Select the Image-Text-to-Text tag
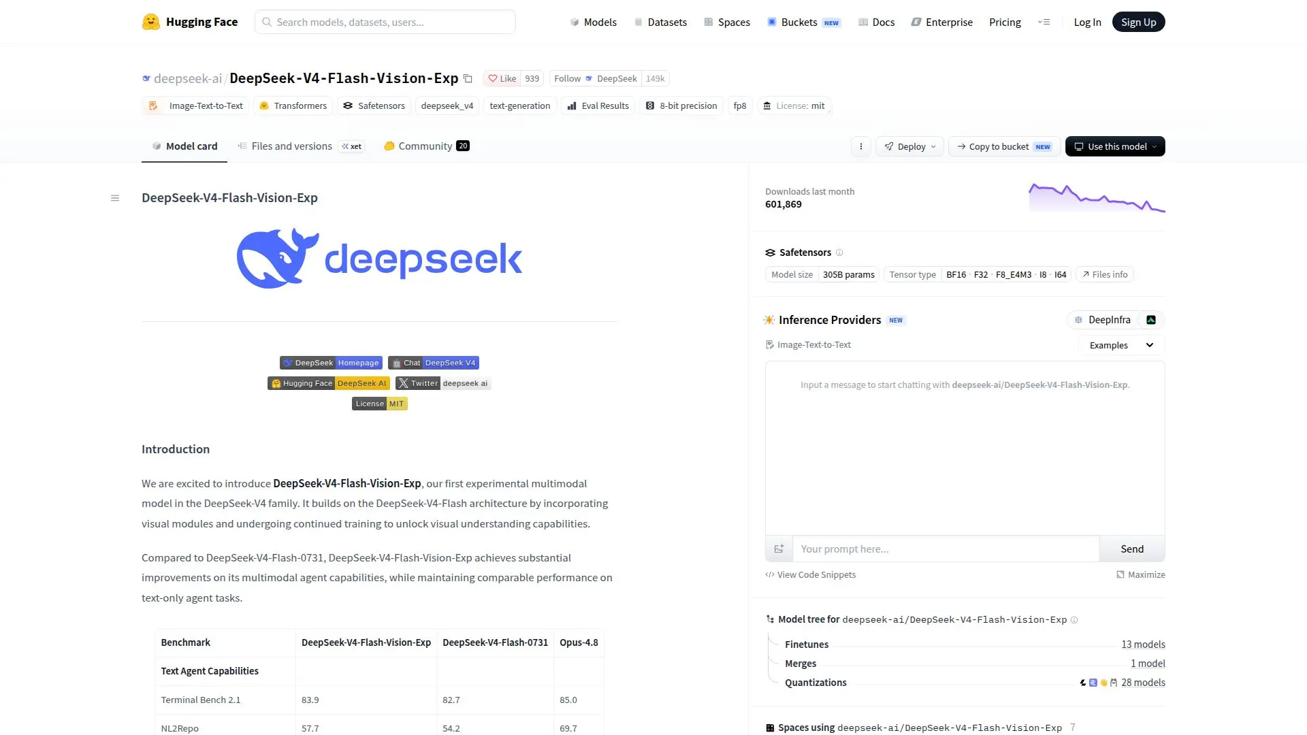The height and width of the screenshot is (735, 1307). click(195, 105)
